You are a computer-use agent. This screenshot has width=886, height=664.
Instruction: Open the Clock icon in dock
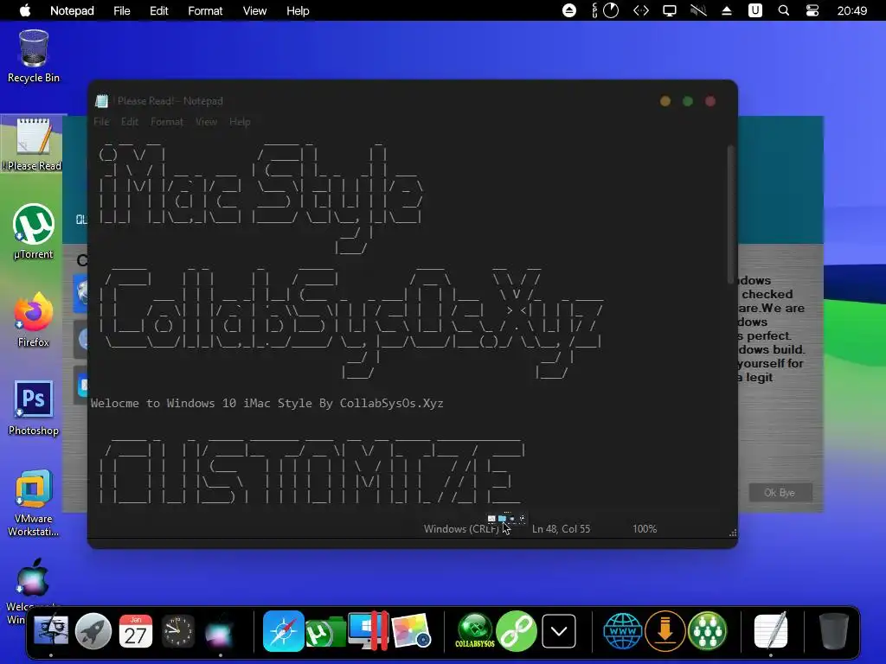178,630
